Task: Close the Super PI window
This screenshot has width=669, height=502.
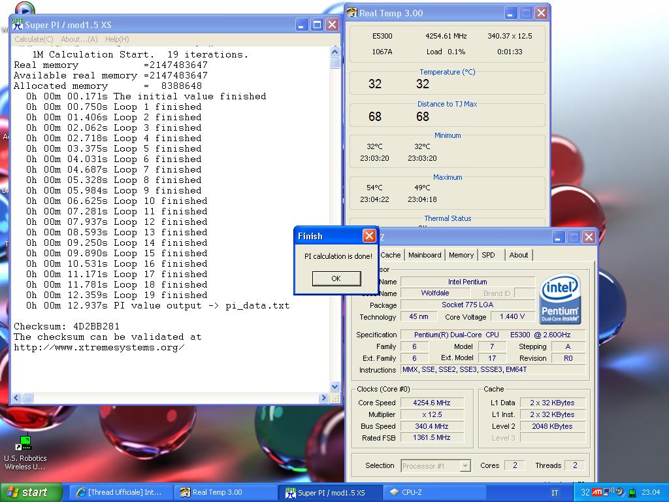Action: coord(332,25)
